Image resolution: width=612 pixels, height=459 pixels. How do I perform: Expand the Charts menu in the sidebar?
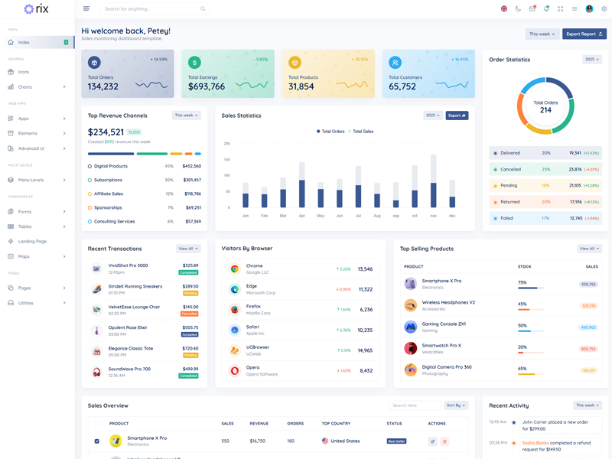37,87
